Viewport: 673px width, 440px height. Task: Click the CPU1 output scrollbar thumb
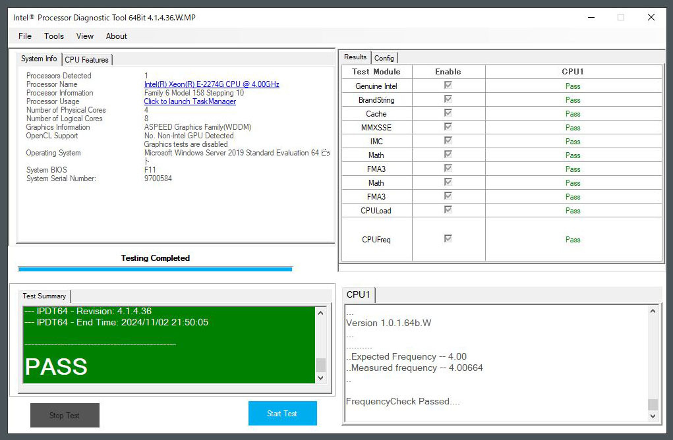tap(653, 404)
